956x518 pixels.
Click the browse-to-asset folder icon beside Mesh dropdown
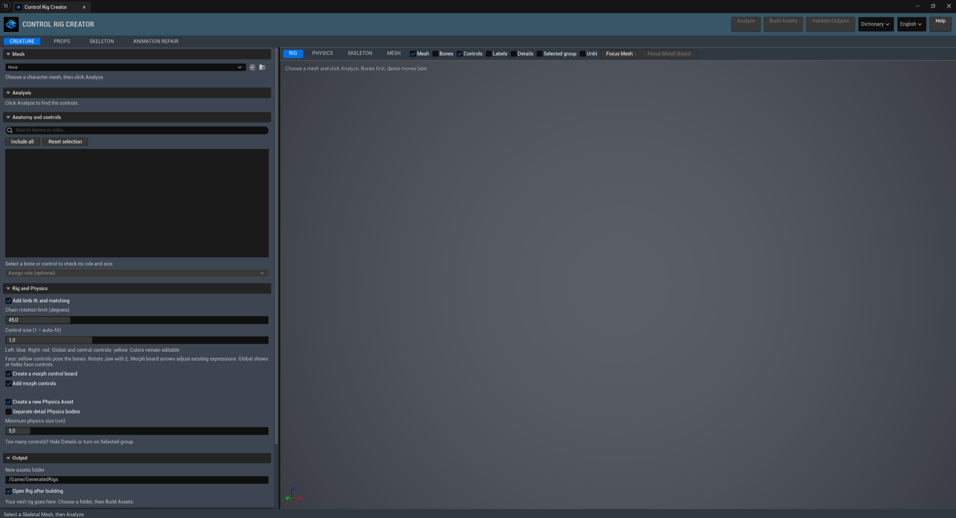pos(262,67)
